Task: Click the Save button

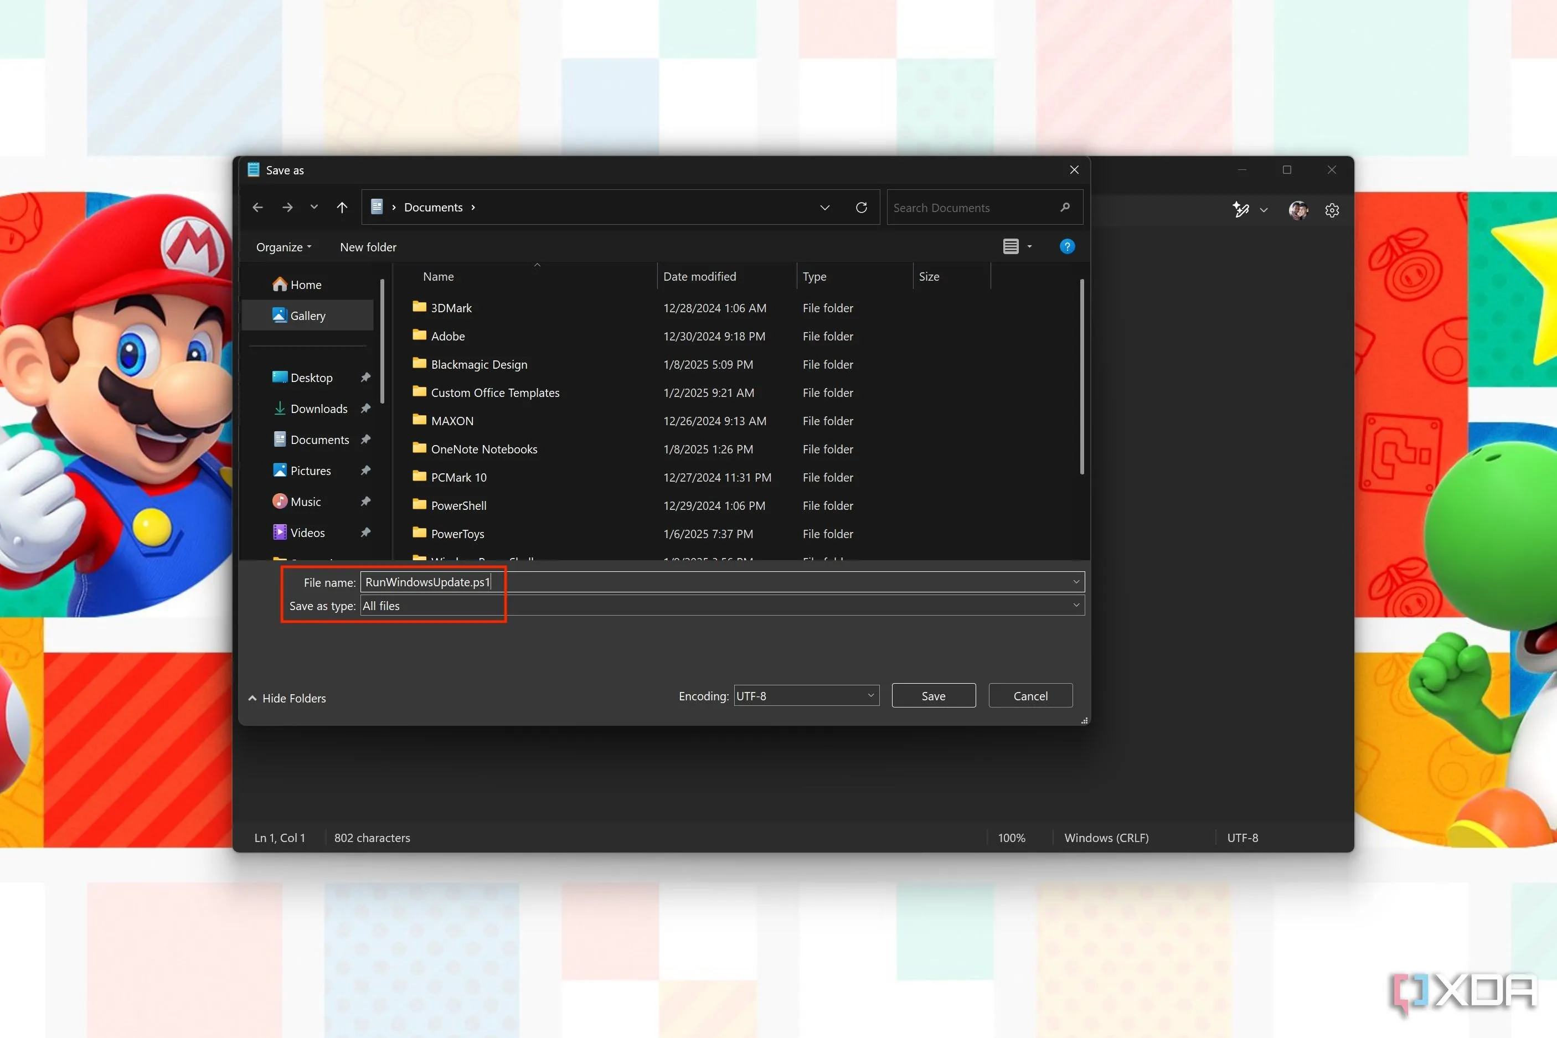Action: [x=934, y=696]
